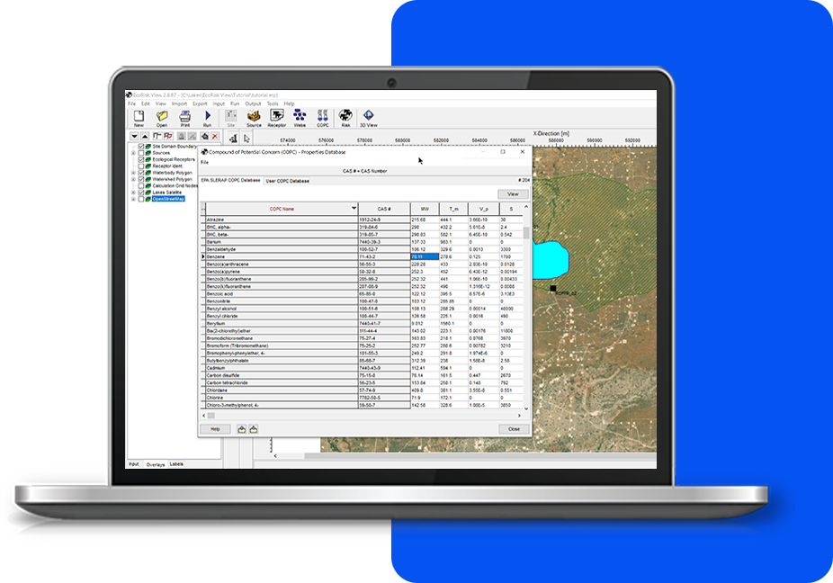The width and height of the screenshot is (833, 583).
Task: Open the Import menu
Action: 179,103
